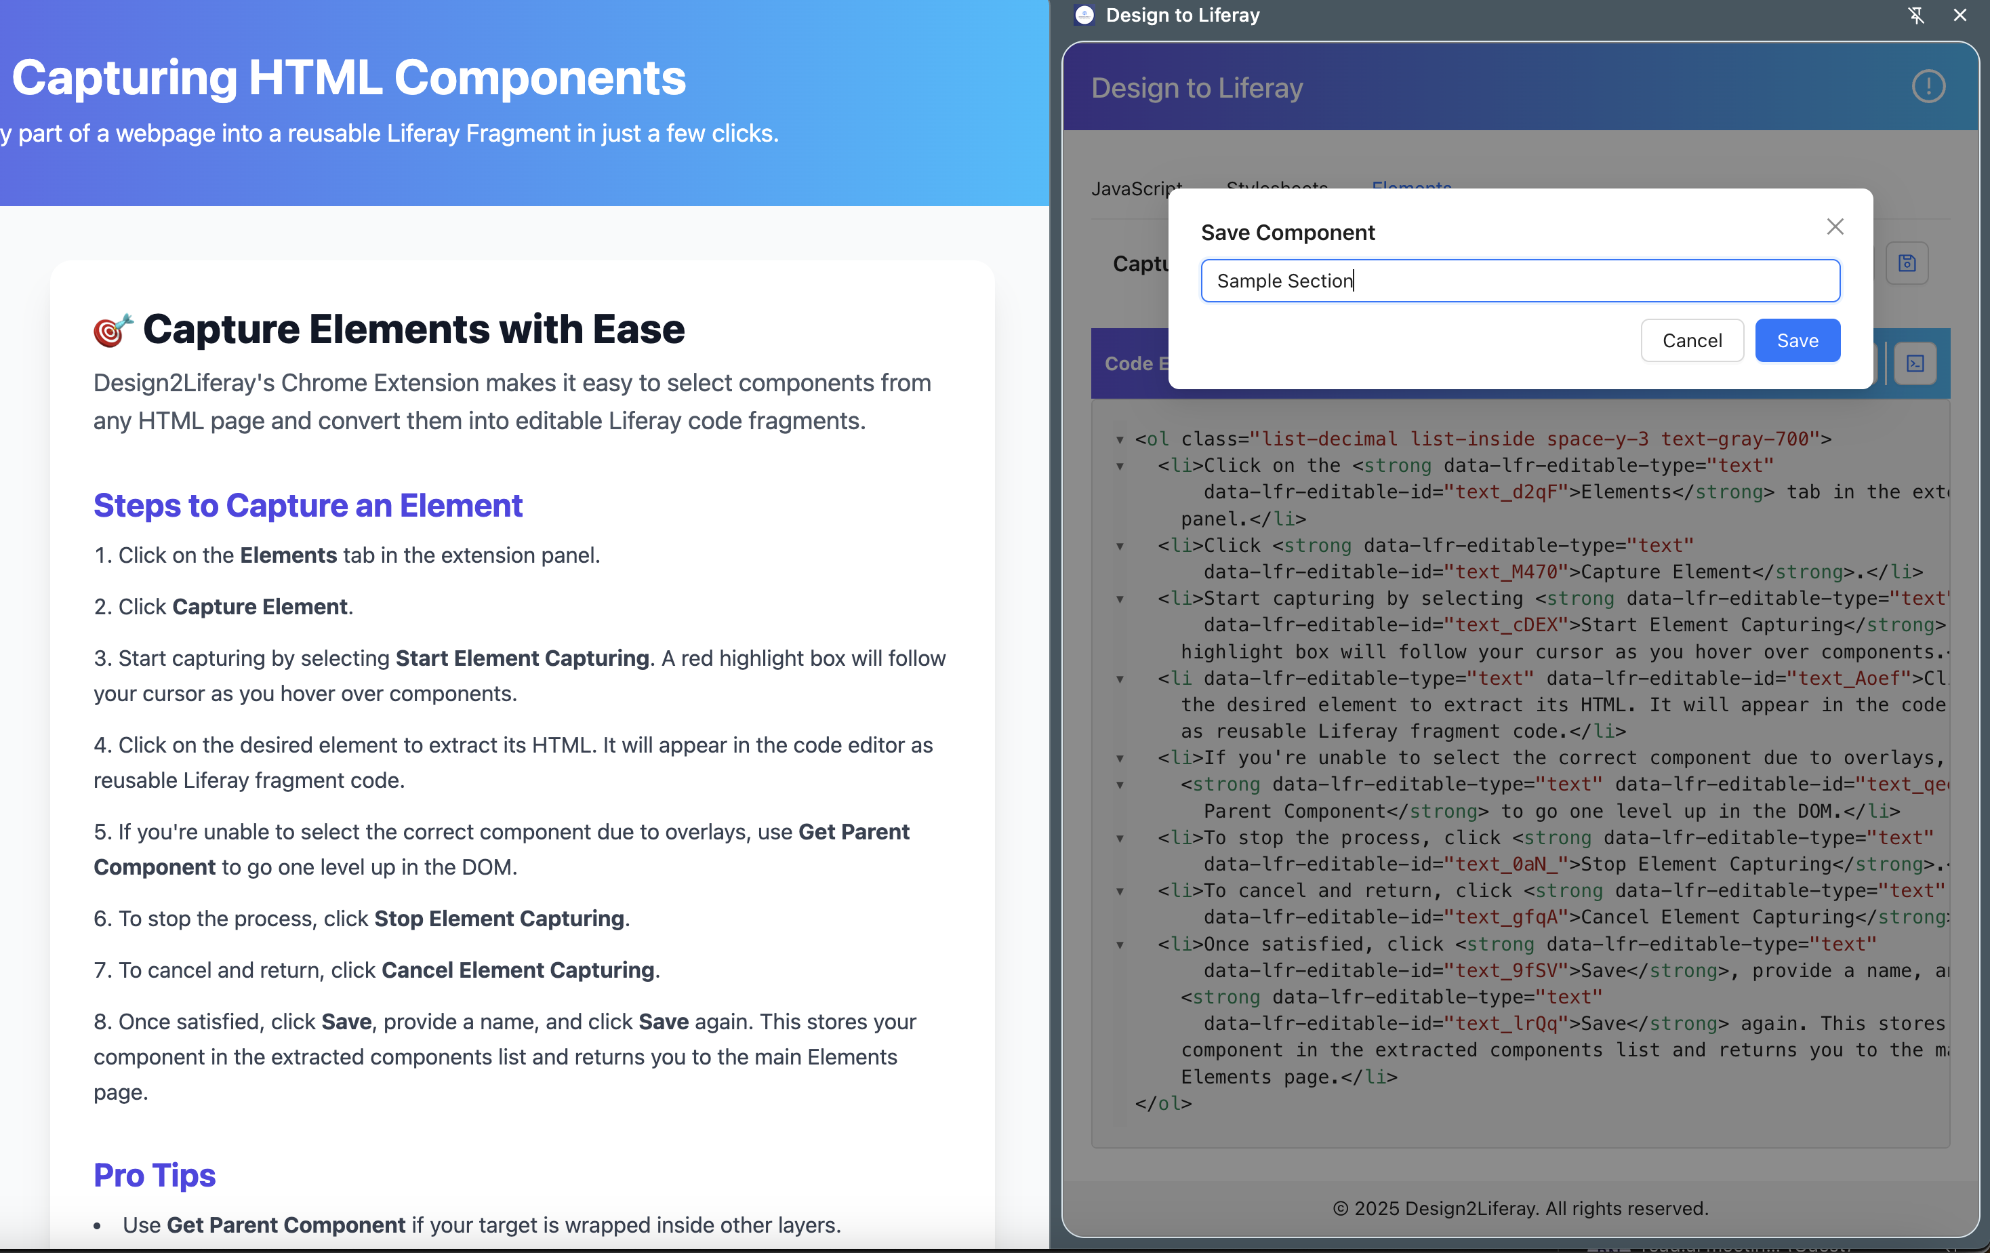Fold the "Click on the <strong" list item line
The width and height of the screenshot is (1990, 1253).
click(1120, 466)
